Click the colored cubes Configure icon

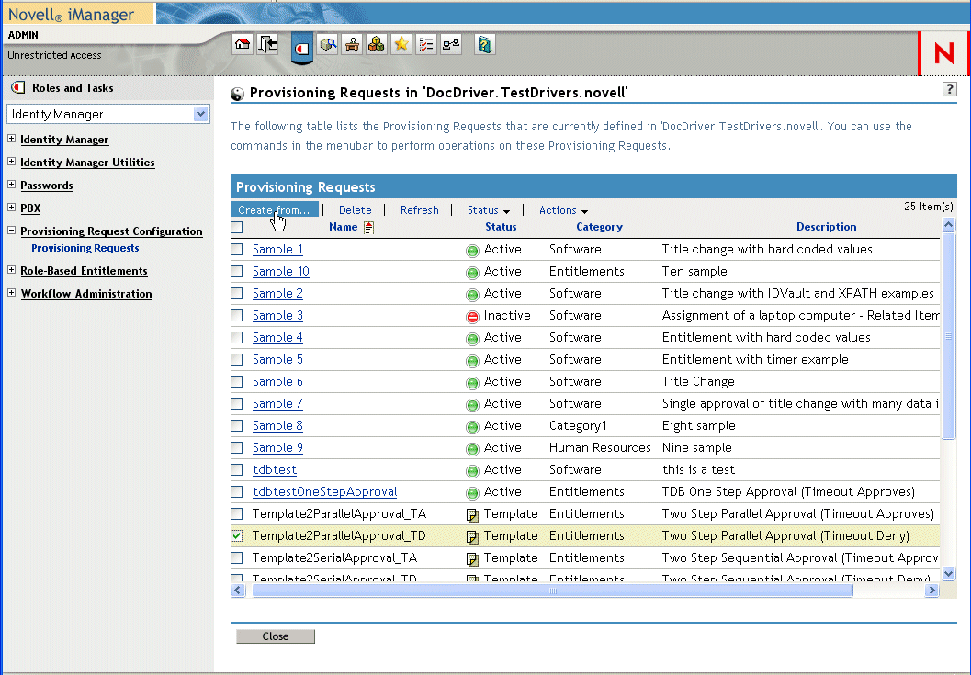pos(376,44)
